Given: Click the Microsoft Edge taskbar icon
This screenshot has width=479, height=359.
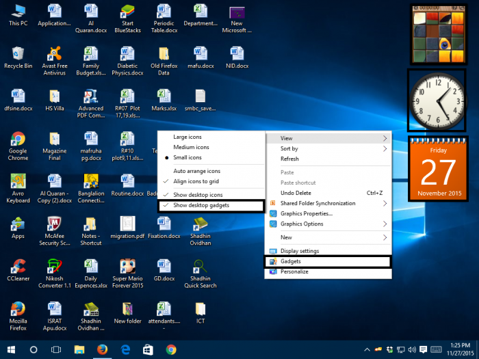Looking at the screenshot, I should 125,349.
